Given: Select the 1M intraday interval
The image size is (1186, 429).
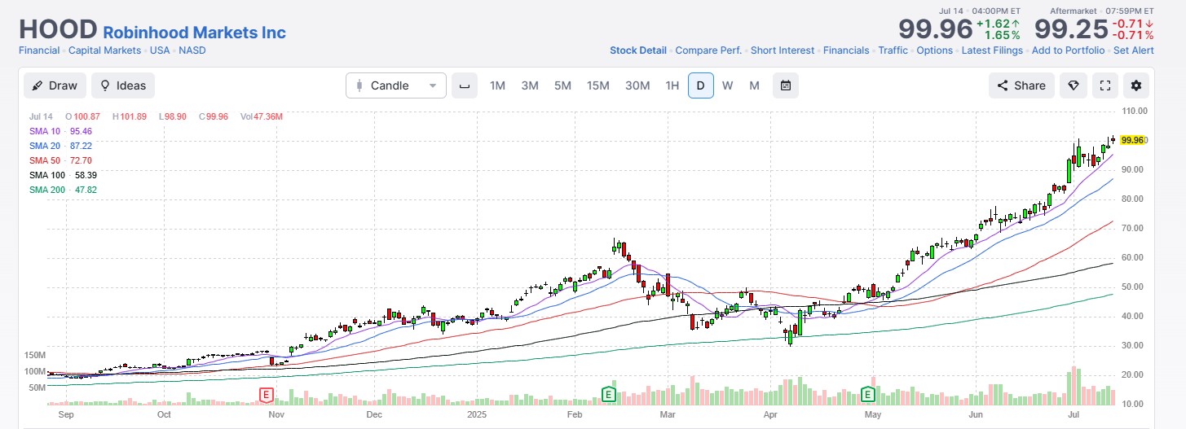Looking at the screenshot, I should (497, 85).
